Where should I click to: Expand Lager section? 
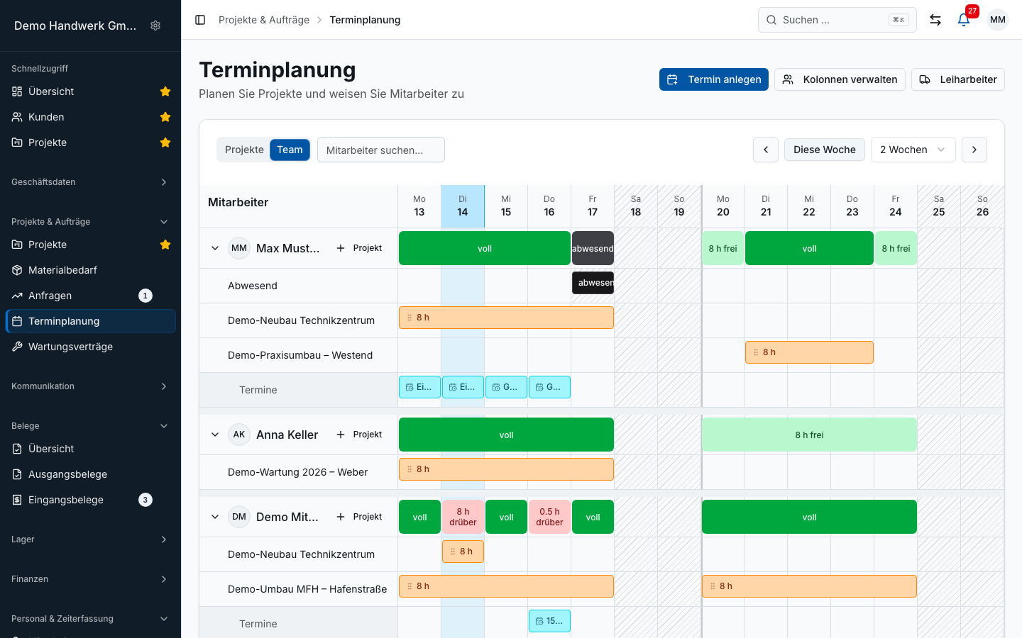(x=90, y=539)
